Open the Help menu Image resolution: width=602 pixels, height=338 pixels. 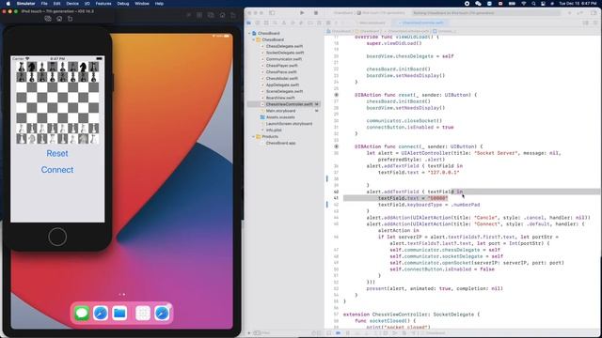click(159, 4)
